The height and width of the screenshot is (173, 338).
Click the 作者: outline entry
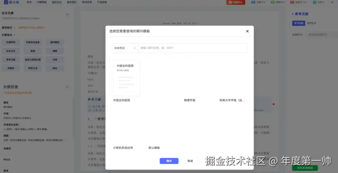6,114
